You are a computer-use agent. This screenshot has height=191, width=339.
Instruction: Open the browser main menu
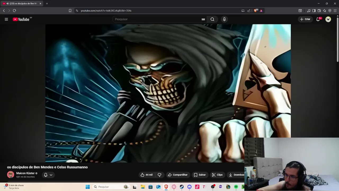pyautogui.click(x=335, y=11)
